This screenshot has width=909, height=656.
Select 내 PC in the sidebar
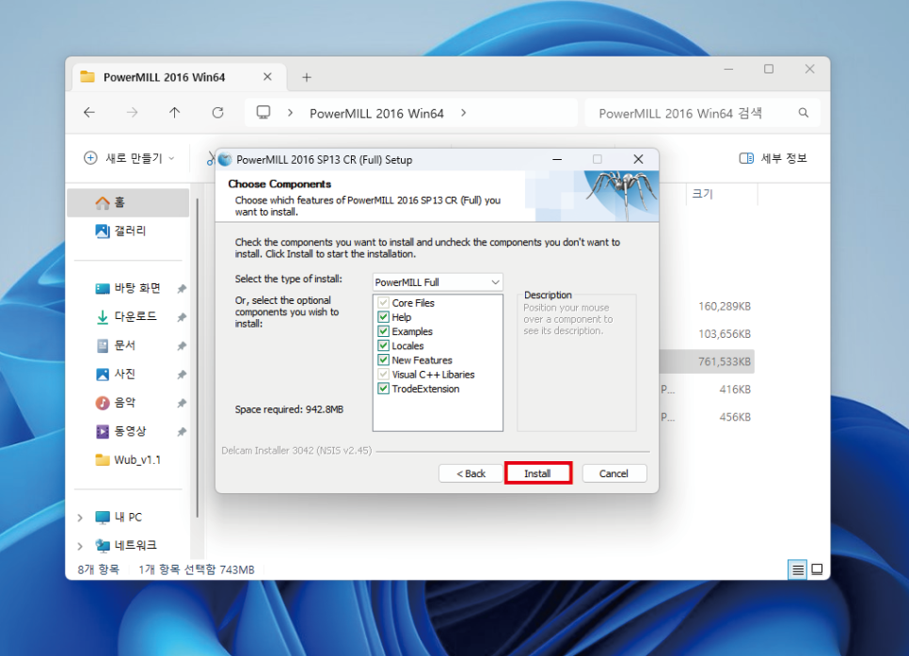(x=128, y=517)
